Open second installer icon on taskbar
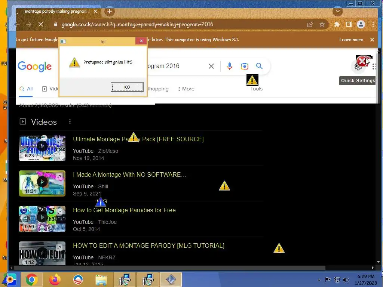383x287 pixels. 148,280
